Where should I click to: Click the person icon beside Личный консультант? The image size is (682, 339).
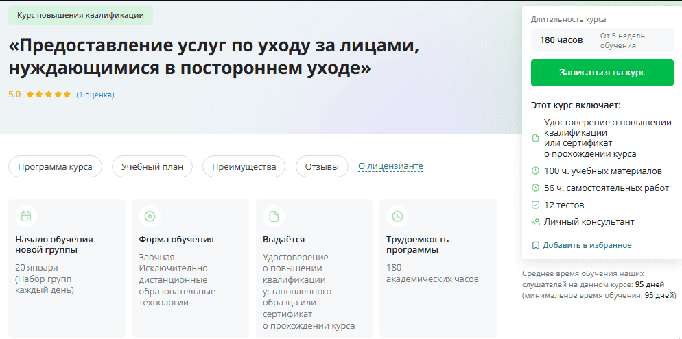point(536,222)
